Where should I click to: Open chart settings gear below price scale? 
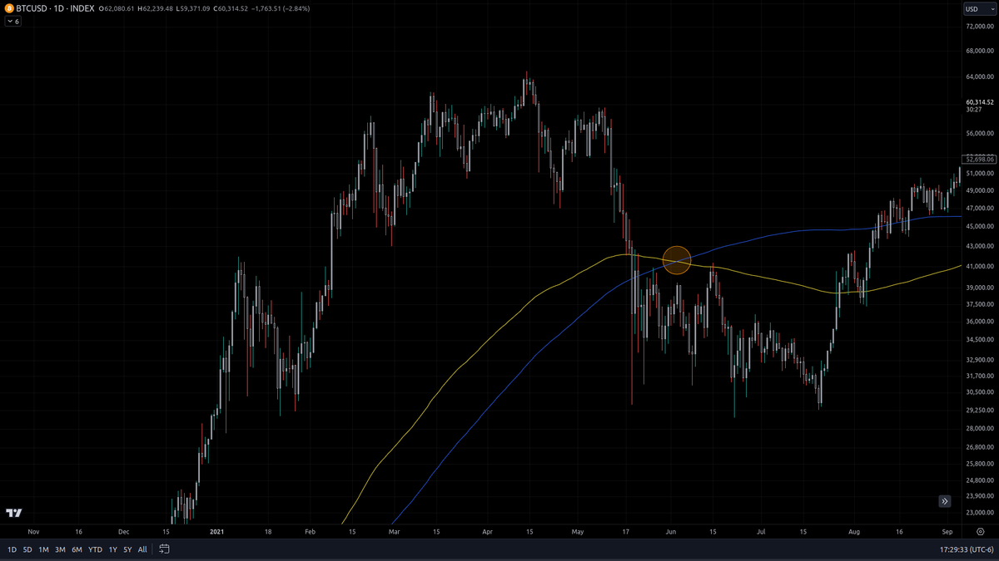(980, 530)
